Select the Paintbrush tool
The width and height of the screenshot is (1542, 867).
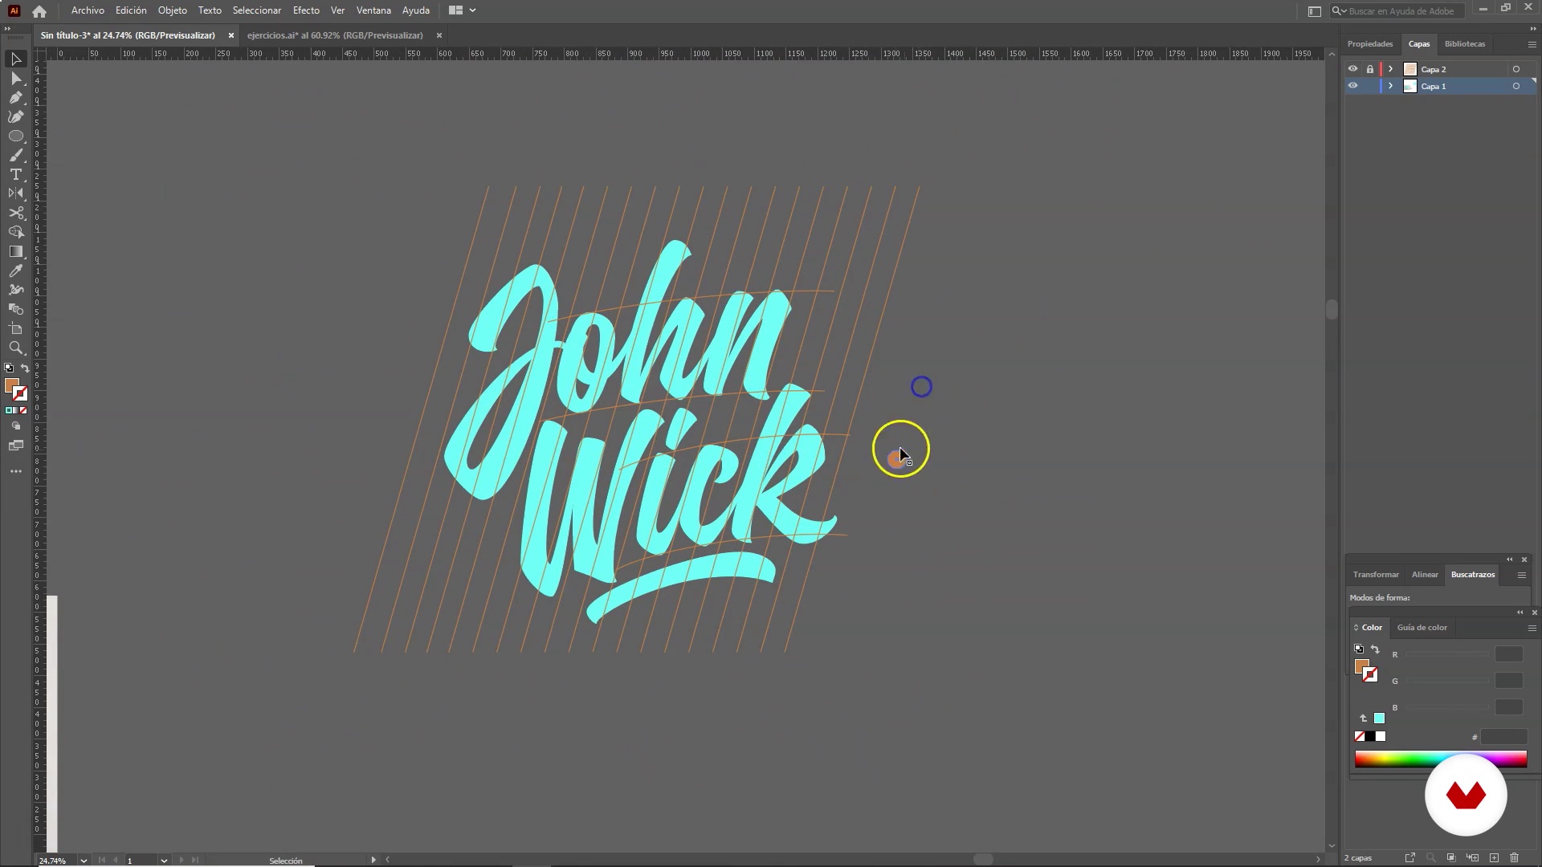[16, 156]
